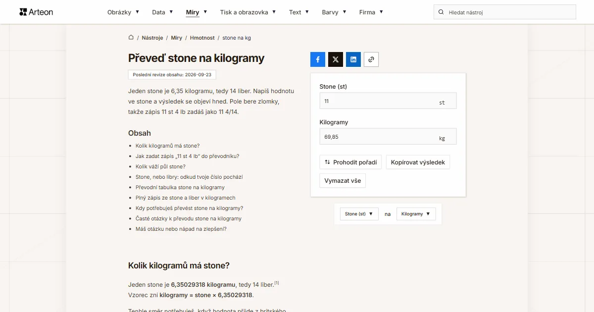Open the Tisk a obrazovka menu
594x312 pixels.
point(248,12)
